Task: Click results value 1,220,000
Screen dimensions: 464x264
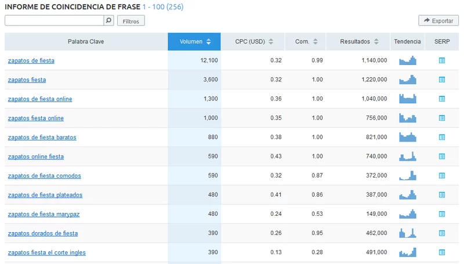Action: click(374, 79)
